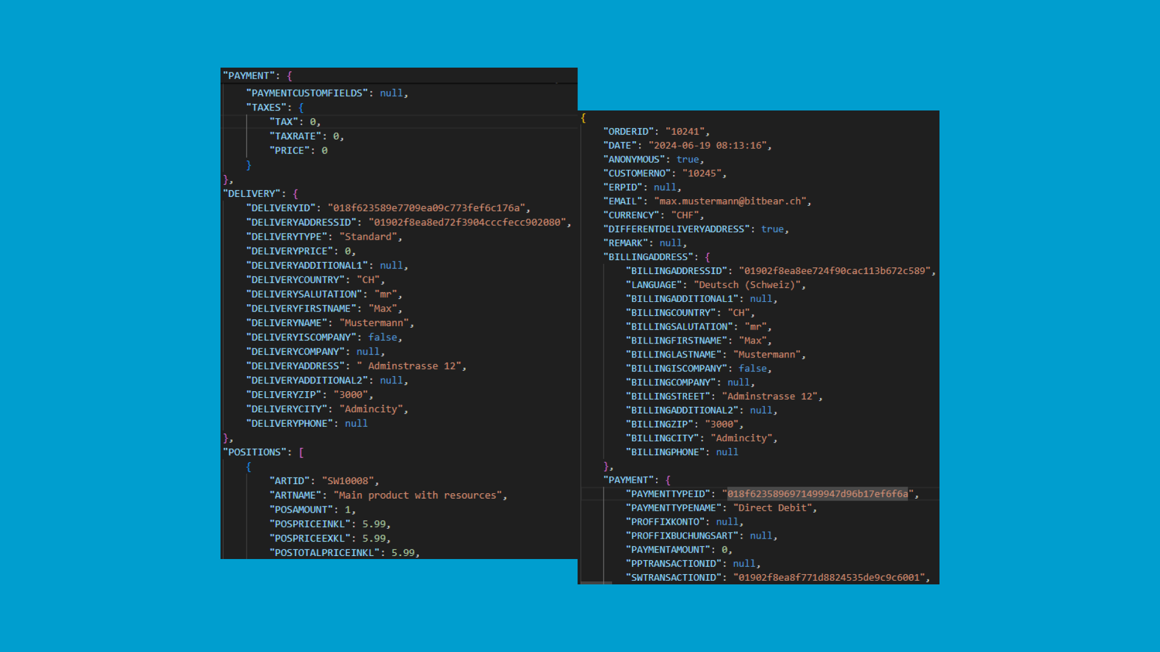Screen dimensions: 1160x652
Task: Click the "ANONYMOUS" true value
Action: 688,159
